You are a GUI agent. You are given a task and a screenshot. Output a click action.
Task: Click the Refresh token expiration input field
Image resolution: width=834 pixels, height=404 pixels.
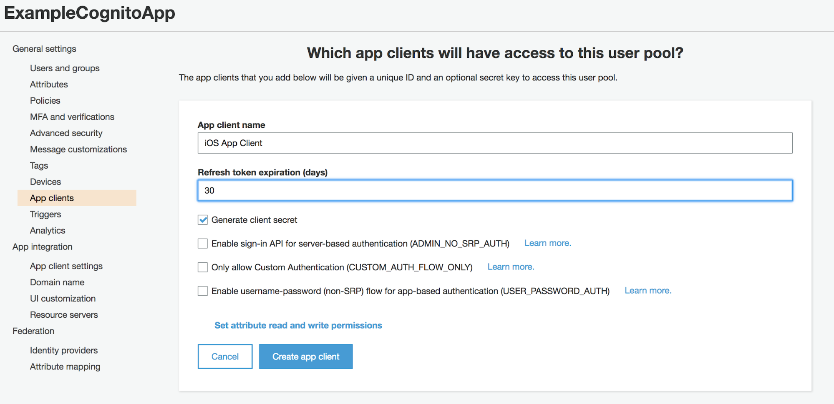495,190
